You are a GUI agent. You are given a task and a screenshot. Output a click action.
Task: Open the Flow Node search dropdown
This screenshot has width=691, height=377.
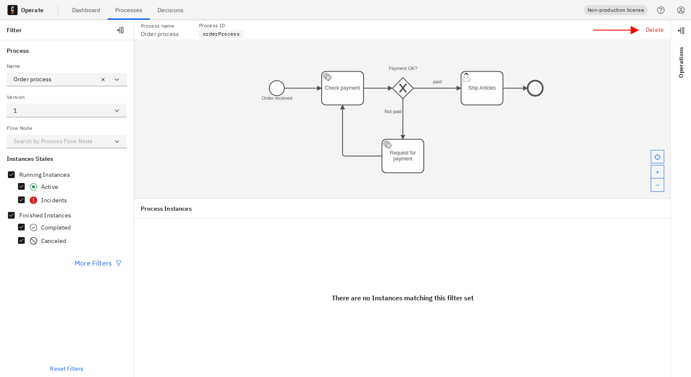[67, 142]
